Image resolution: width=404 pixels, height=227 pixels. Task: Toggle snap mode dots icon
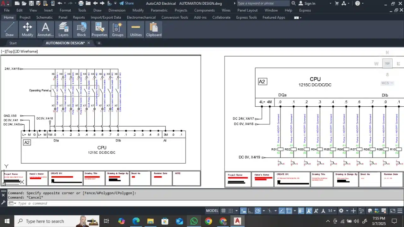[x=231, y=211]
